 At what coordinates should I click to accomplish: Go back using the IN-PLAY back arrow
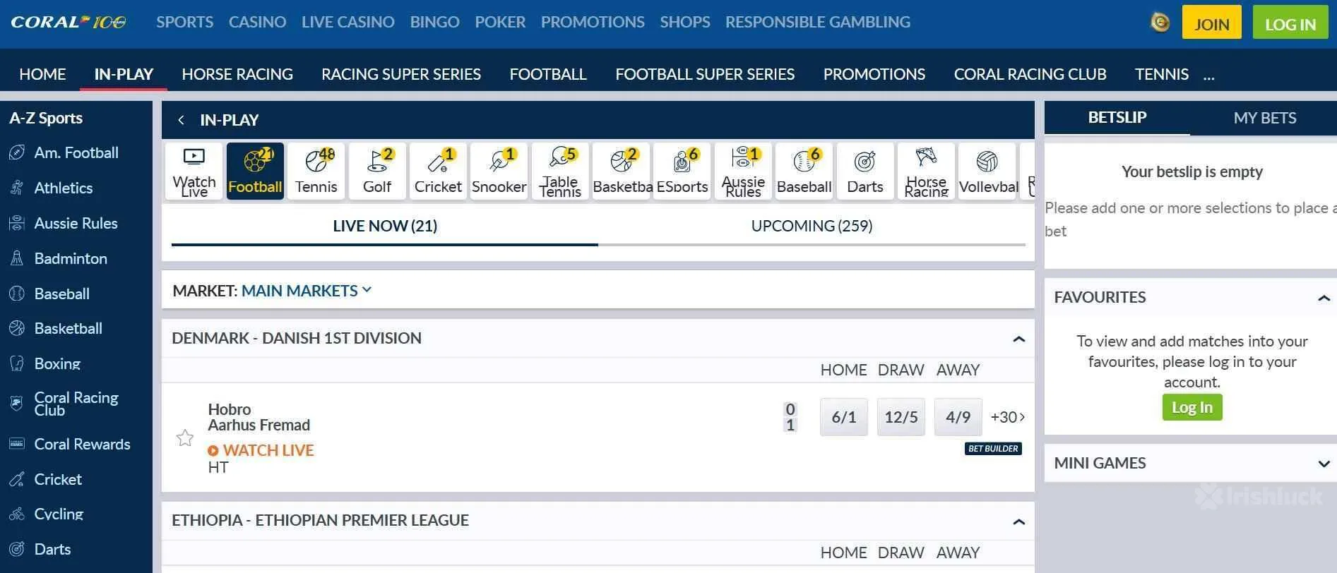pos(182,120)
